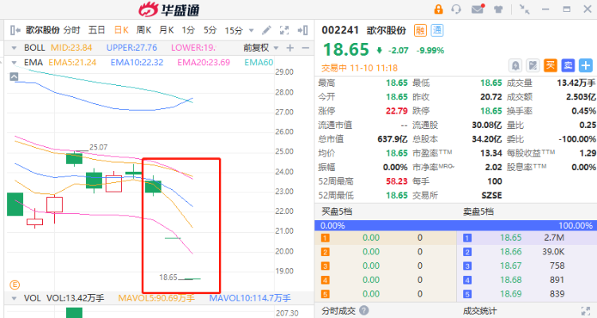Expand the EMA indicator dropdown
The height and width of the screenshot is (318, 597).
(x=14, y=62)
